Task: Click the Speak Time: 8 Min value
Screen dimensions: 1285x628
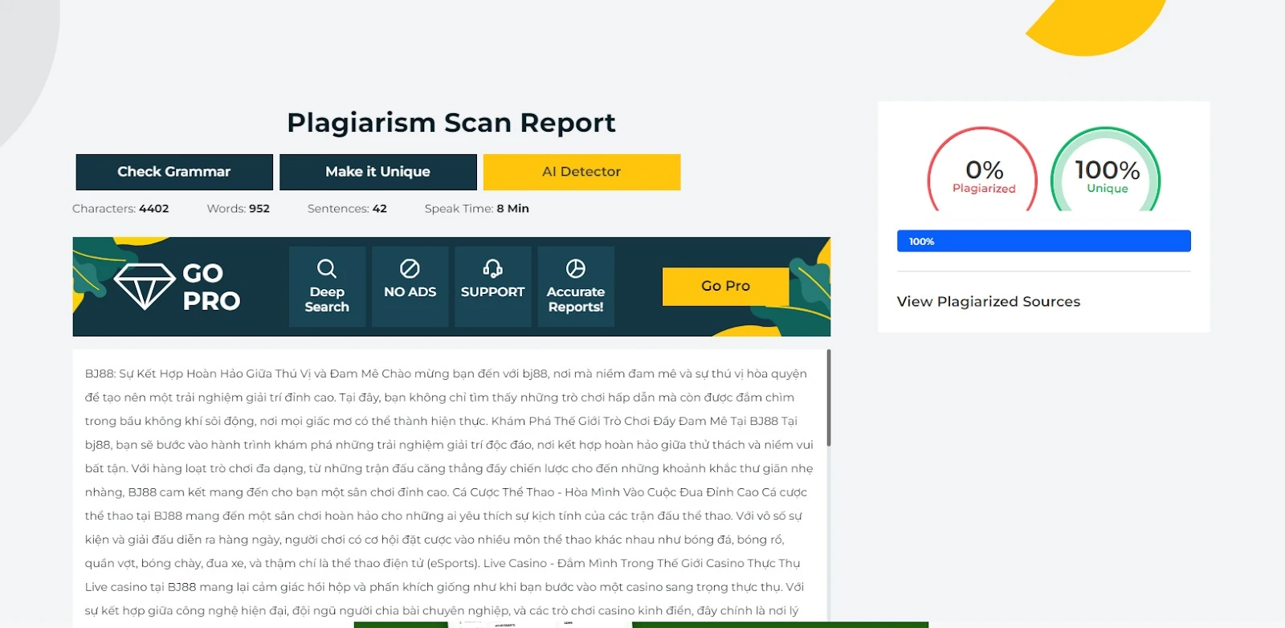Action: click(477, 209)
